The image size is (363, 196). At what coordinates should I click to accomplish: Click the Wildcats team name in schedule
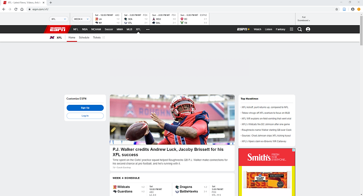[124, 187]
